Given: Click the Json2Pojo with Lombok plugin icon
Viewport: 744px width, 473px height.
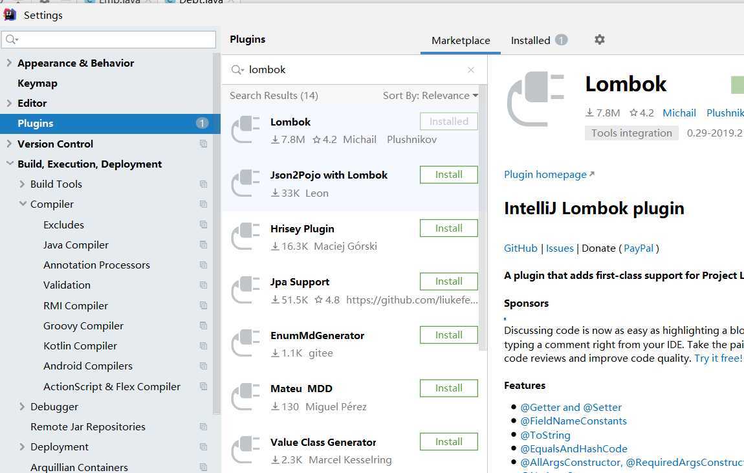Looking at the screenshot, I should pos(245,183).
